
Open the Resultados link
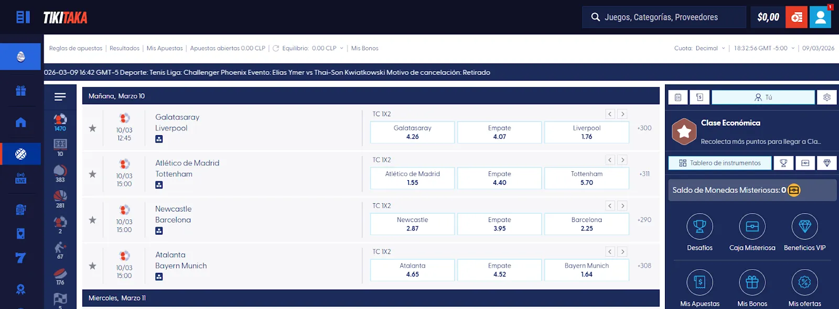pos(124,48)
